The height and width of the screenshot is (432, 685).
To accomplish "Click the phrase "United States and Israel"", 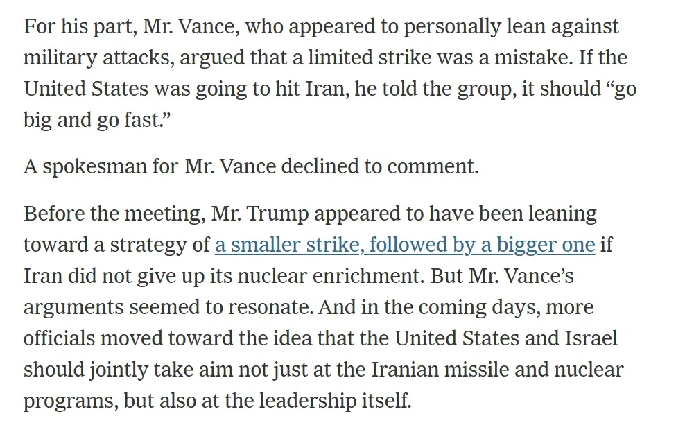I will (505, 338).
